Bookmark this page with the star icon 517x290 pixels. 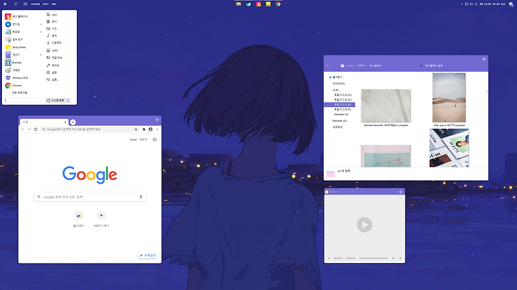pyautogui.click(x=136, y=130)
